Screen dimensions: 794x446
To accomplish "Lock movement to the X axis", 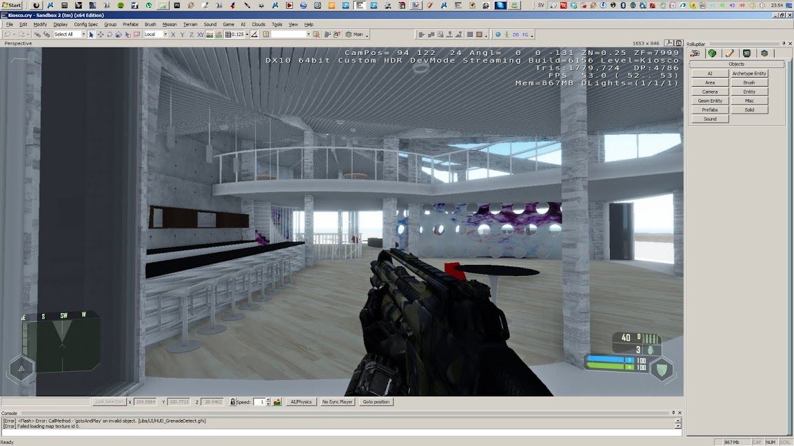I will pos(173,34).
